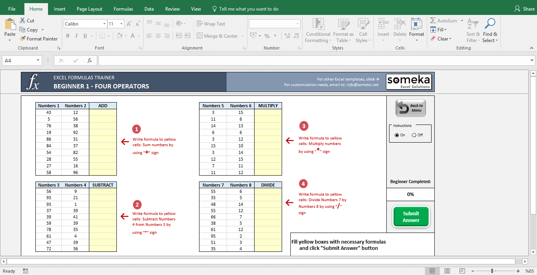The height and width of the screenshot is (275, 537).
Task: Click the Tell me what you want to do box
Action: [x=245, y=9]
